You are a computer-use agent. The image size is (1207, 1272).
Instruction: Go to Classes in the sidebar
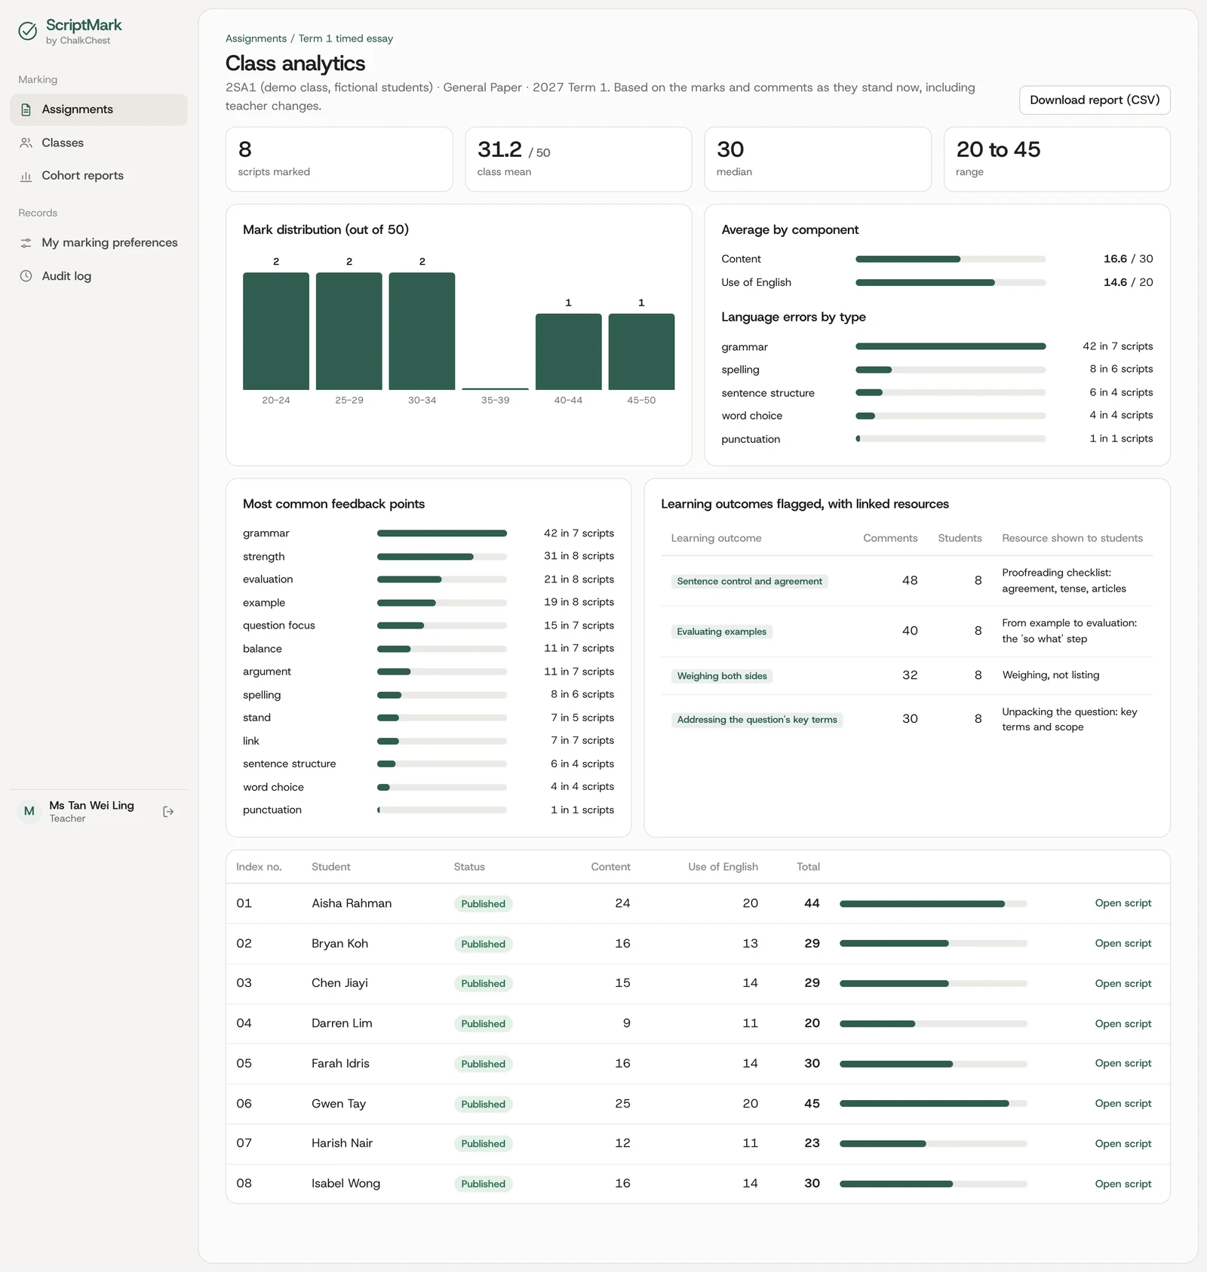pos(99,143)
